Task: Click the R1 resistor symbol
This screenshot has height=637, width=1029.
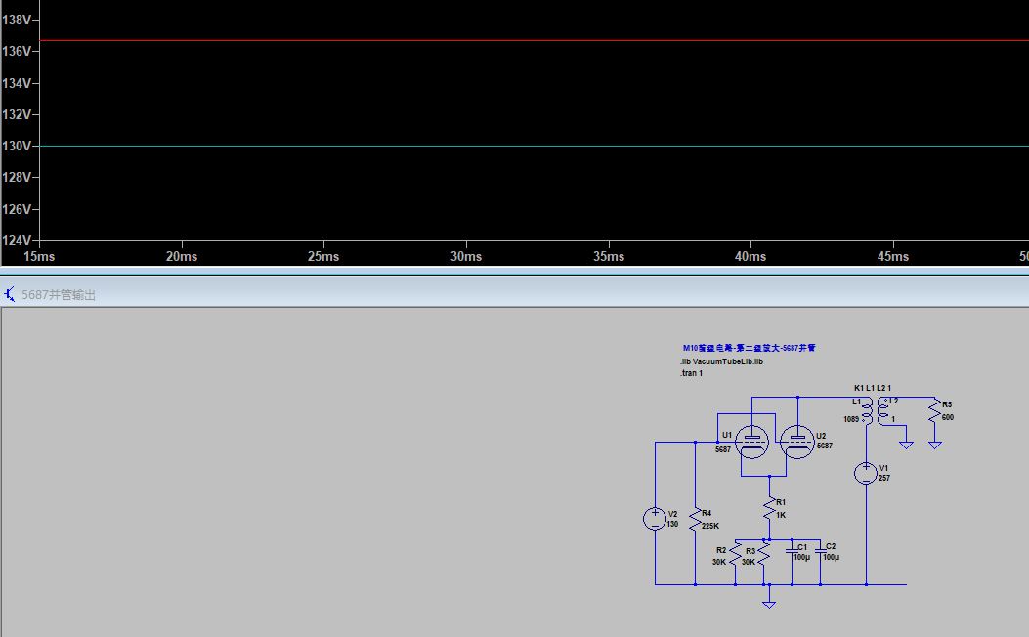Action: click(x=770, y=509)
